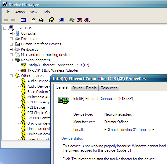This screenshot has height=164, width=167.
Task: Open the Action menu
Action: 20,12
